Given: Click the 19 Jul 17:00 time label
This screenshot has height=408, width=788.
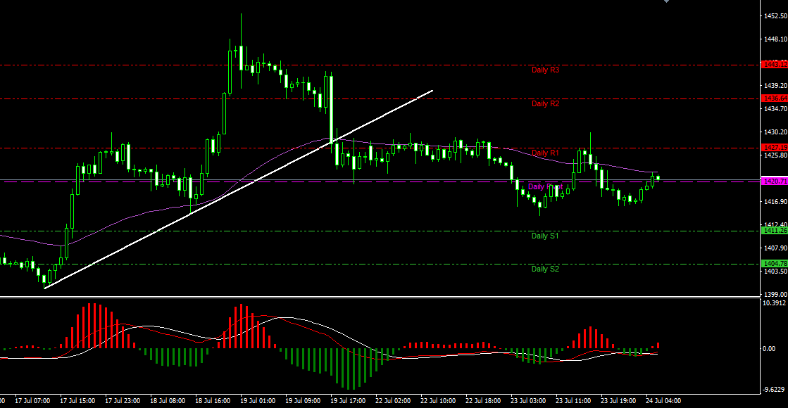Looking at the screenshot, I should pyautogui.click(x=348, y=401).
